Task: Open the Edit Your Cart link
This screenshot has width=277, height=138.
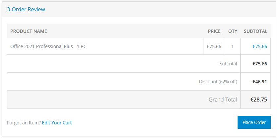Action: [x=57, y=123]
